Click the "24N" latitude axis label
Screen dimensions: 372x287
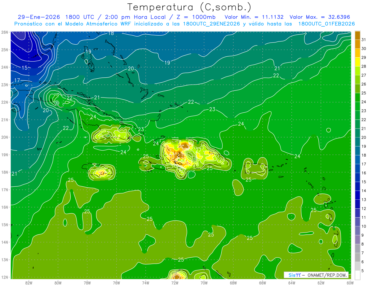pyautogui.click(x=4, y=67)
